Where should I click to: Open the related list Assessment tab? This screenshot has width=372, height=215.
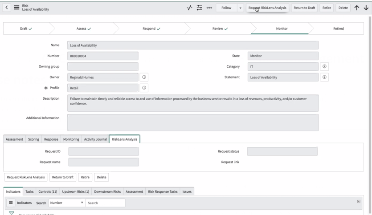click(134, 191)
